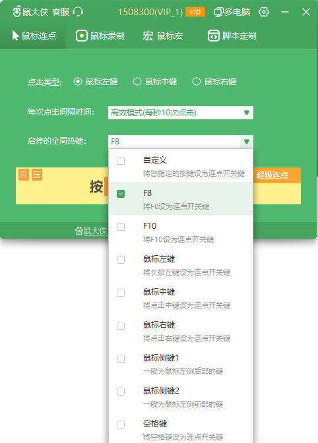Image resolution: width=318 pixels, height=443 pixels.
Task: Expand the click interval 高效模式 dropdown
Action: [181, 113]
